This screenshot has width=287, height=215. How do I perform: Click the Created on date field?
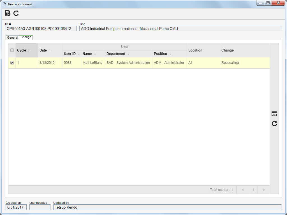[x=16, y=207]
